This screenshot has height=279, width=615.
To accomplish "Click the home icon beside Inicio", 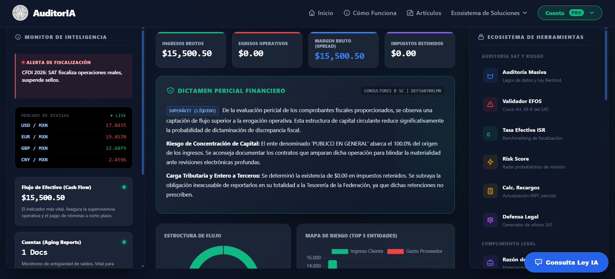I will [312, 13].
